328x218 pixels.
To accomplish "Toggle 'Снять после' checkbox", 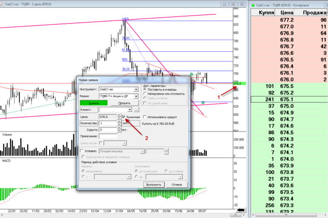I will (101, 143).
